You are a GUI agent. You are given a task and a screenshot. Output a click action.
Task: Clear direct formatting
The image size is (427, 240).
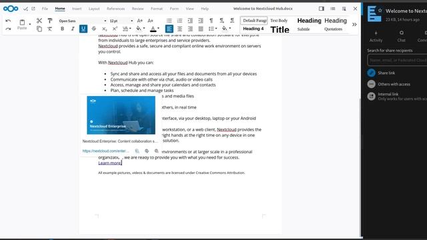pyautogui.click(x=50, y=29)
